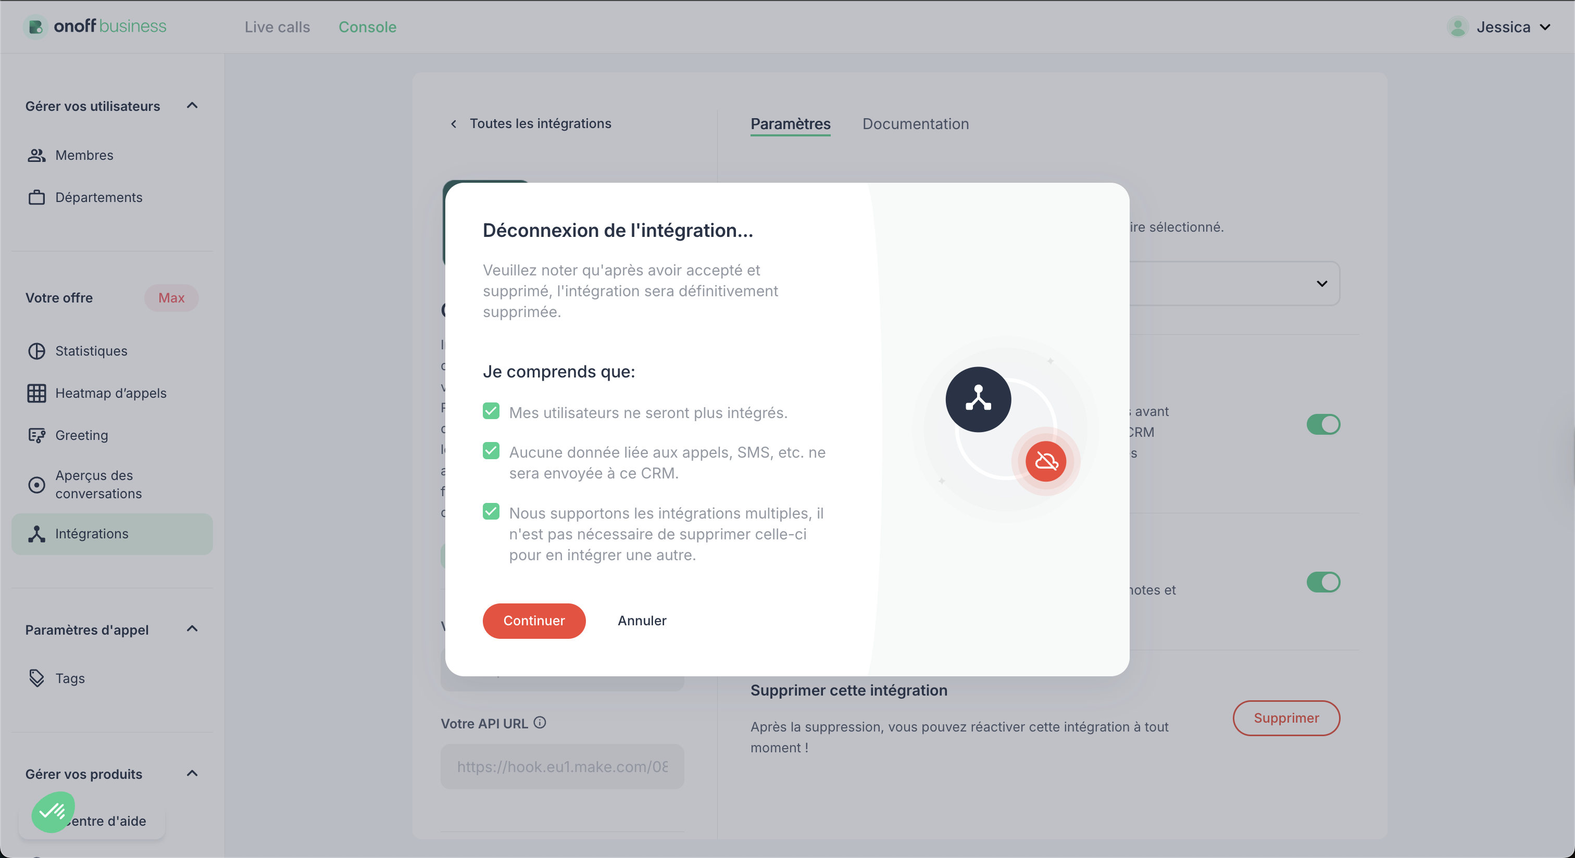Viewport: 1575px width, 858px height.
Task: Switch to the Documentation tab
Action: (x=915, y=124)
